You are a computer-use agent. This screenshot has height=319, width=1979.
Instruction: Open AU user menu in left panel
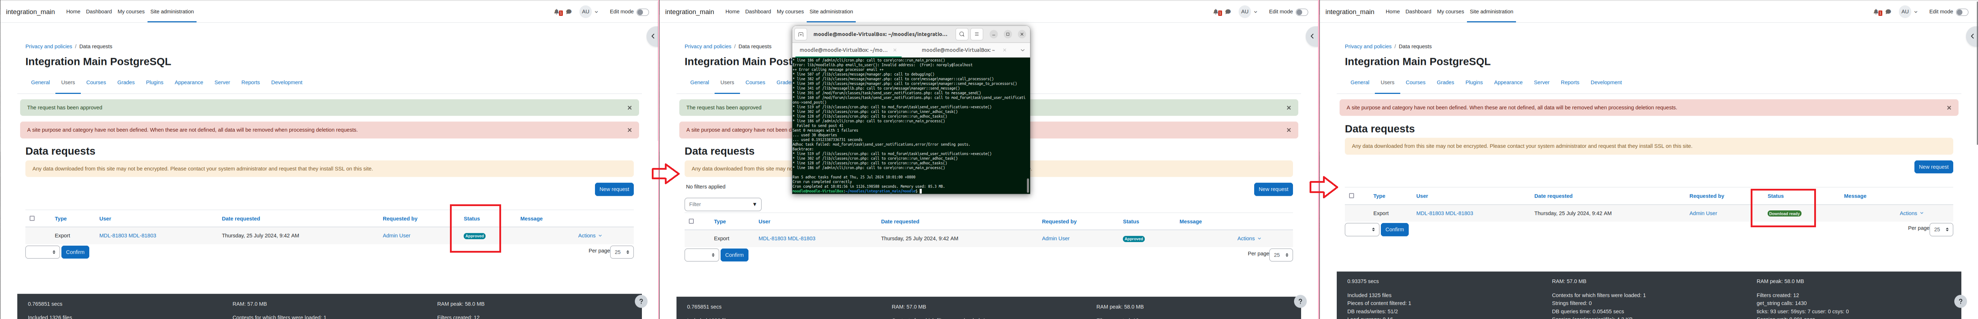[589, 12]
